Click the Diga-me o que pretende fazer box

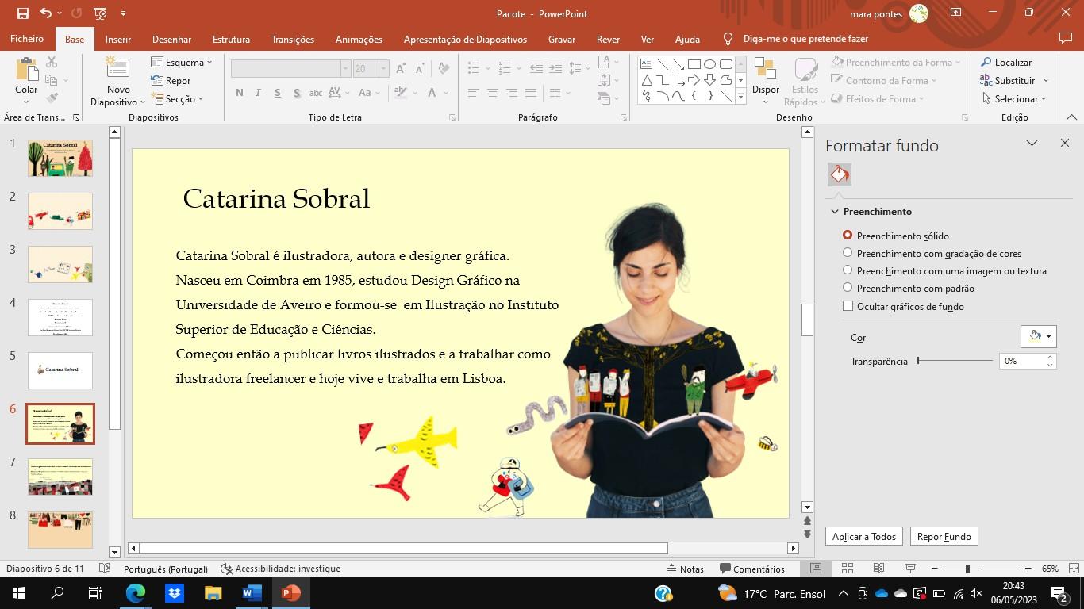805,39
